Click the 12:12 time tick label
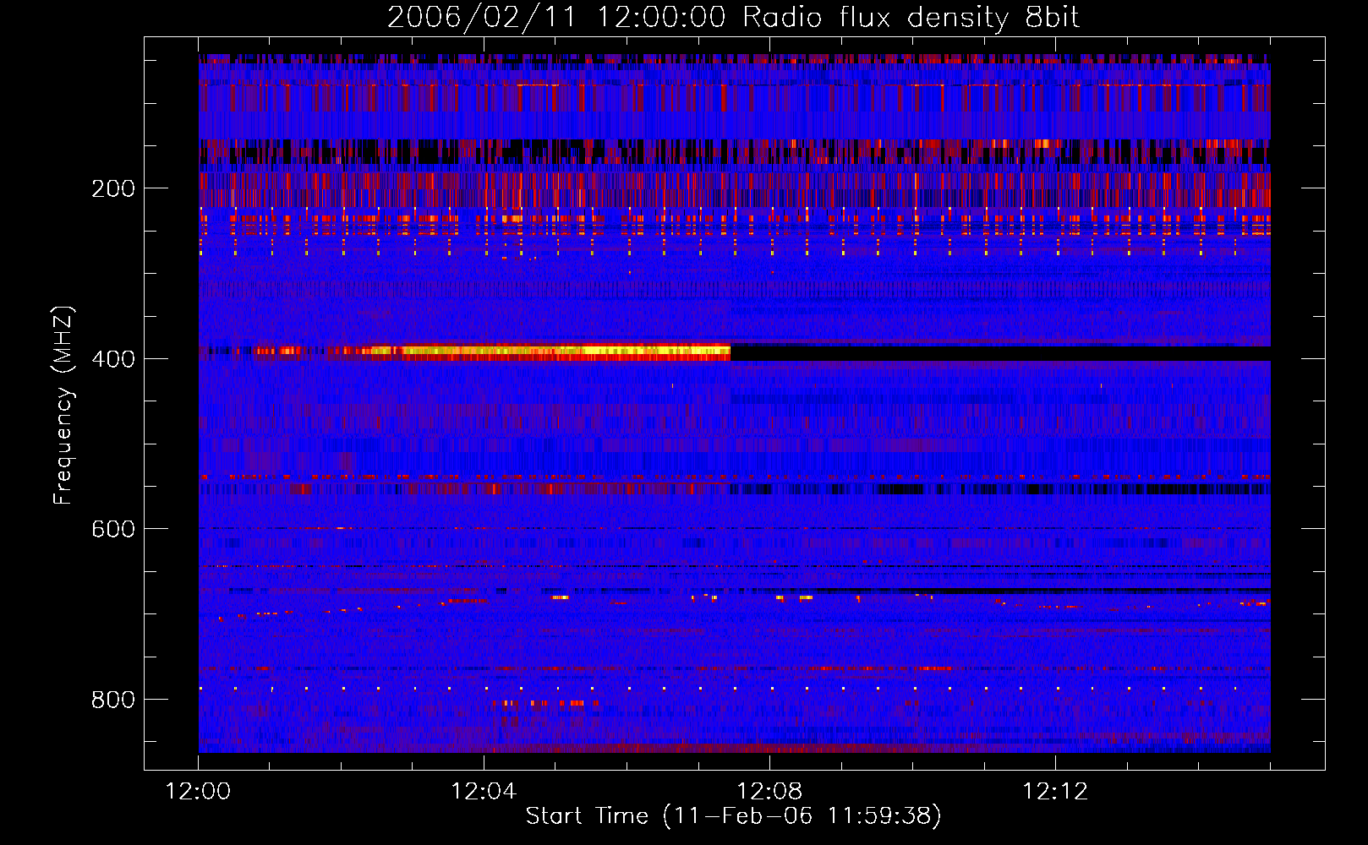 click(x=1055, y=792)
